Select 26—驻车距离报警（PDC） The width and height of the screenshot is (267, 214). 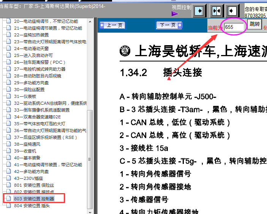39,62
